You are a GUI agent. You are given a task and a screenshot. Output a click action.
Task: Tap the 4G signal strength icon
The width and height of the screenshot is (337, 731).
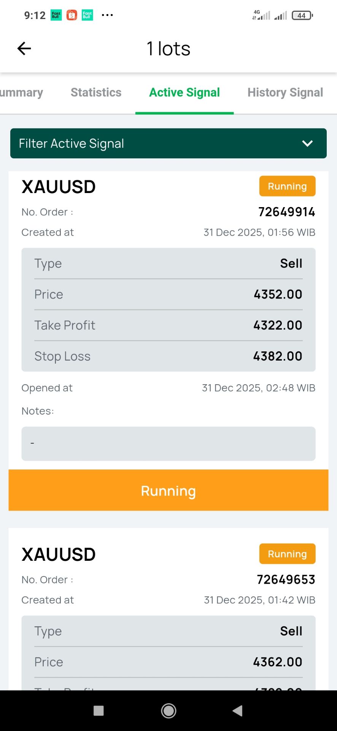261,15
